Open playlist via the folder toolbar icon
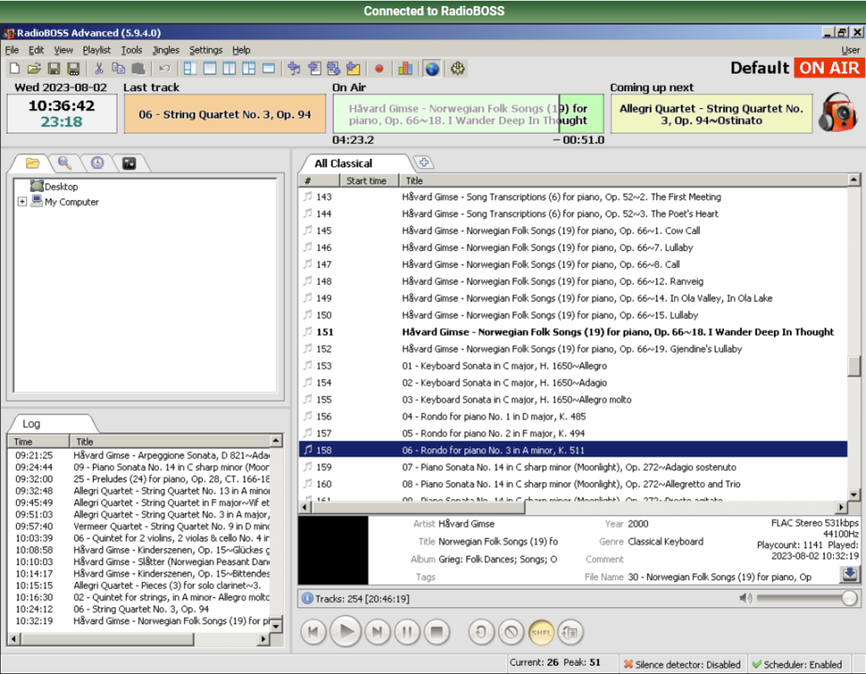 pos(34,68)
